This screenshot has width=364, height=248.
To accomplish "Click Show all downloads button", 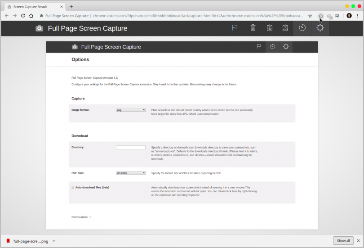I will pyautogui.click(x=343, y=240).
